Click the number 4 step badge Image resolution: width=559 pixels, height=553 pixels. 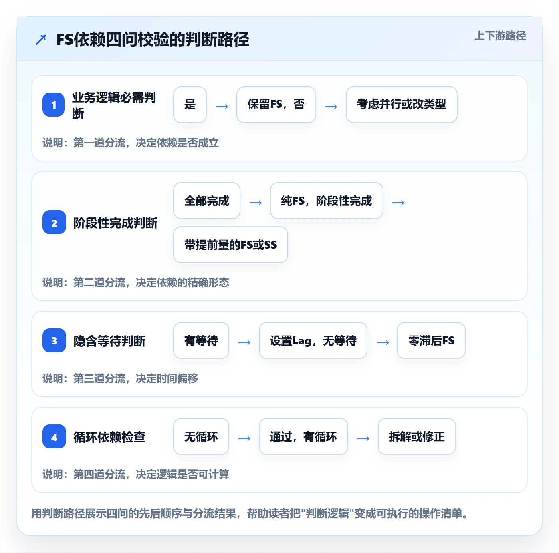[54, 436]
